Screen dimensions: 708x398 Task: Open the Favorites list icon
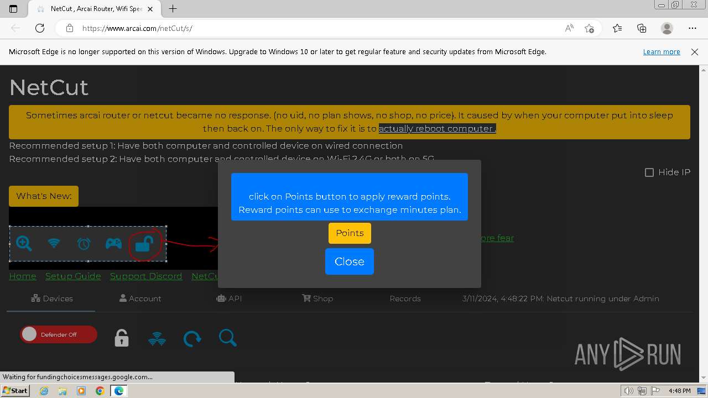point(617,28)
